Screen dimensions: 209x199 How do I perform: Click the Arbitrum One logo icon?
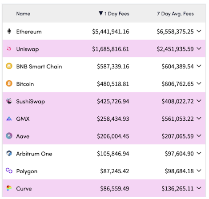9,153
